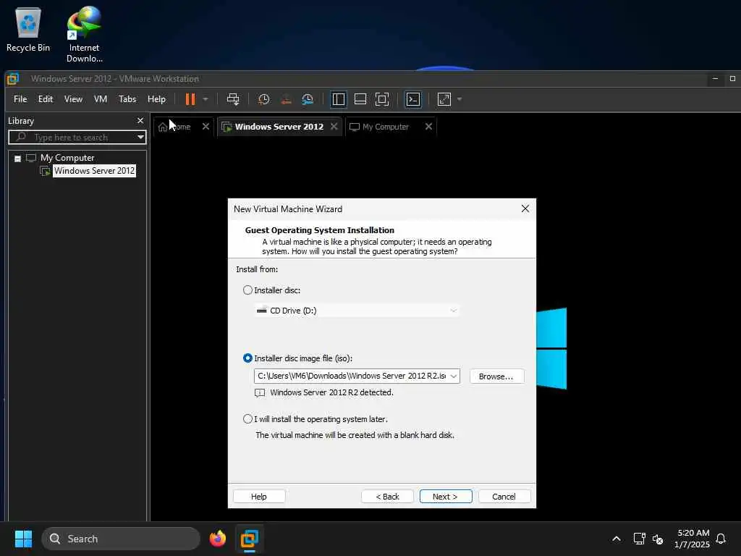This screenshot has width=741, height=556.
Task: Toggle the thumbnail bar view icon
Action: tap(360, 99)
